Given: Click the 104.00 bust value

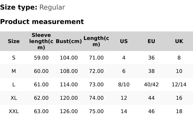Looking at the screenshot, I should [x=69, y=58].
